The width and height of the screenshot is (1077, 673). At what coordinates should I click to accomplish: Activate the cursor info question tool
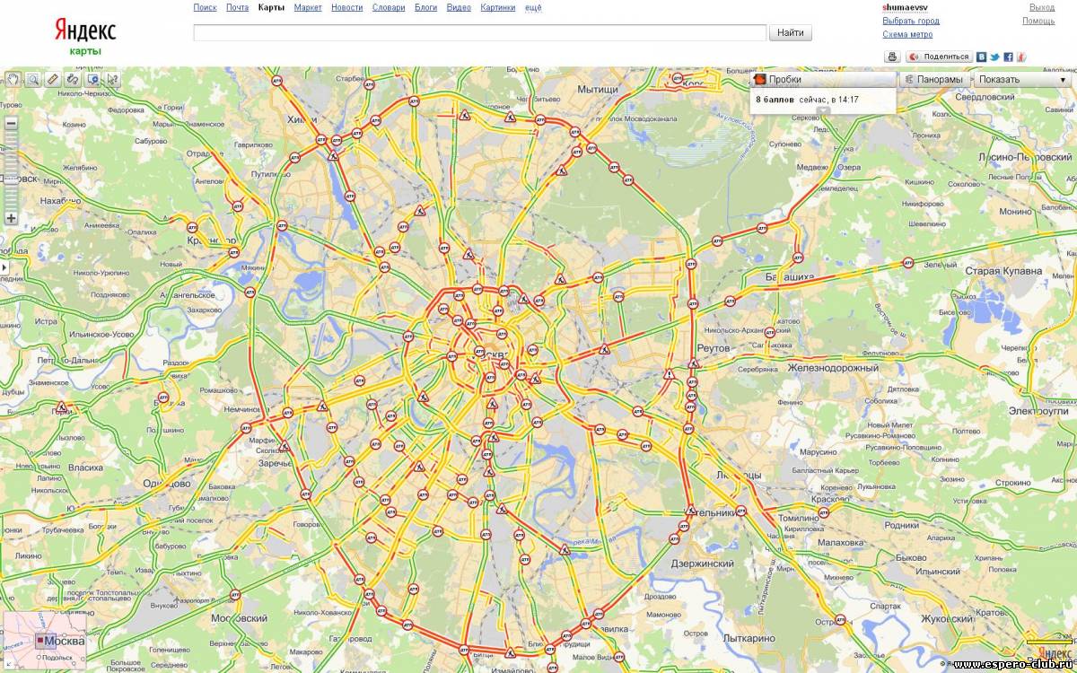[x=113, y=79]
